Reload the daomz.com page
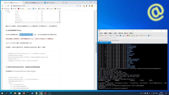The width and height of the screenshot is (169, 95). pos(8,6)
